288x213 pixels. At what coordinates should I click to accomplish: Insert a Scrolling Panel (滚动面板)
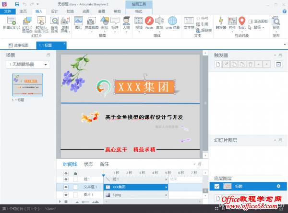pyautogui.click(x=258, y=22)
